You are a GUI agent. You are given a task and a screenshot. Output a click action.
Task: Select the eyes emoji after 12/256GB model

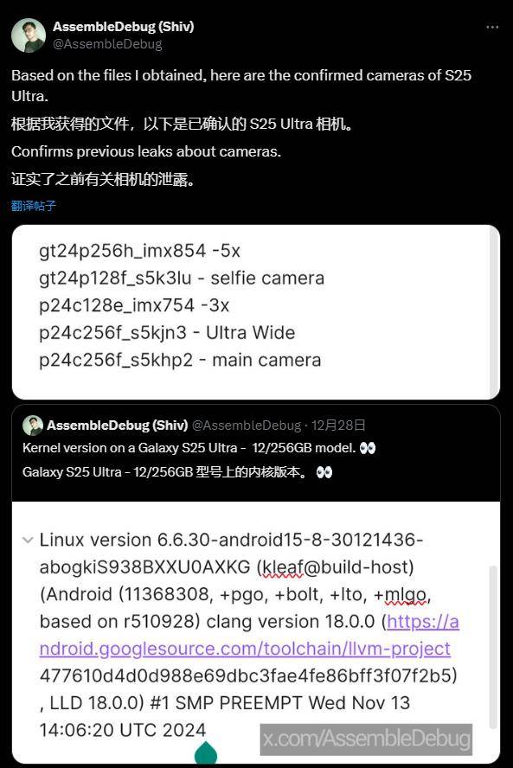[x=368, y=448]
